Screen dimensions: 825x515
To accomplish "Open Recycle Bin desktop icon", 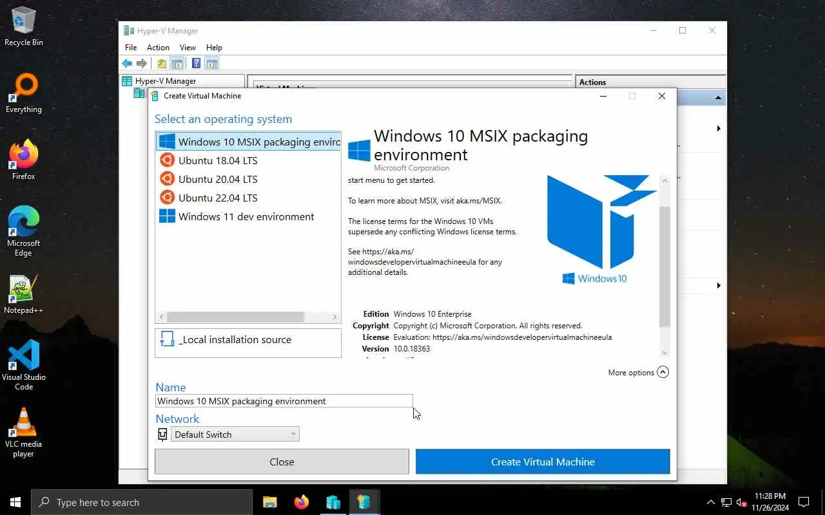I will pos(24,27).
